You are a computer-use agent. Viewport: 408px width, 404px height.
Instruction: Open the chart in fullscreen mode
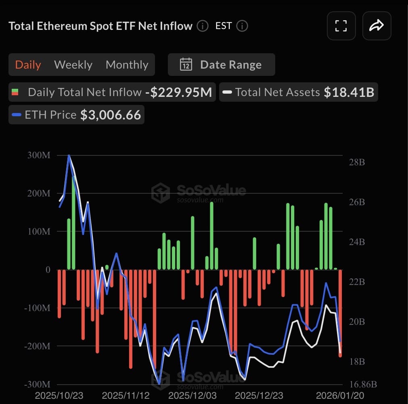pyautogui.click(x=341, y=26)
